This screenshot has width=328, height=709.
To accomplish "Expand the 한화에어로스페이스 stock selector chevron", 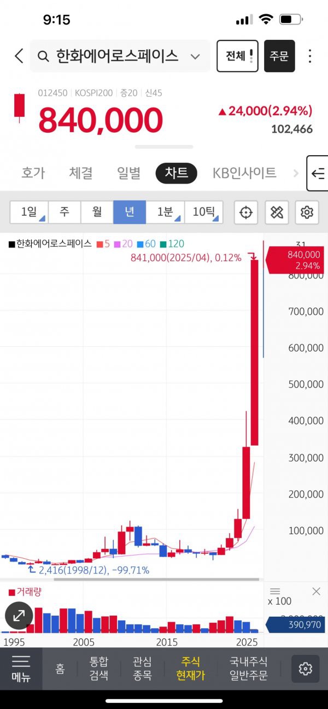I will point(195,56).
